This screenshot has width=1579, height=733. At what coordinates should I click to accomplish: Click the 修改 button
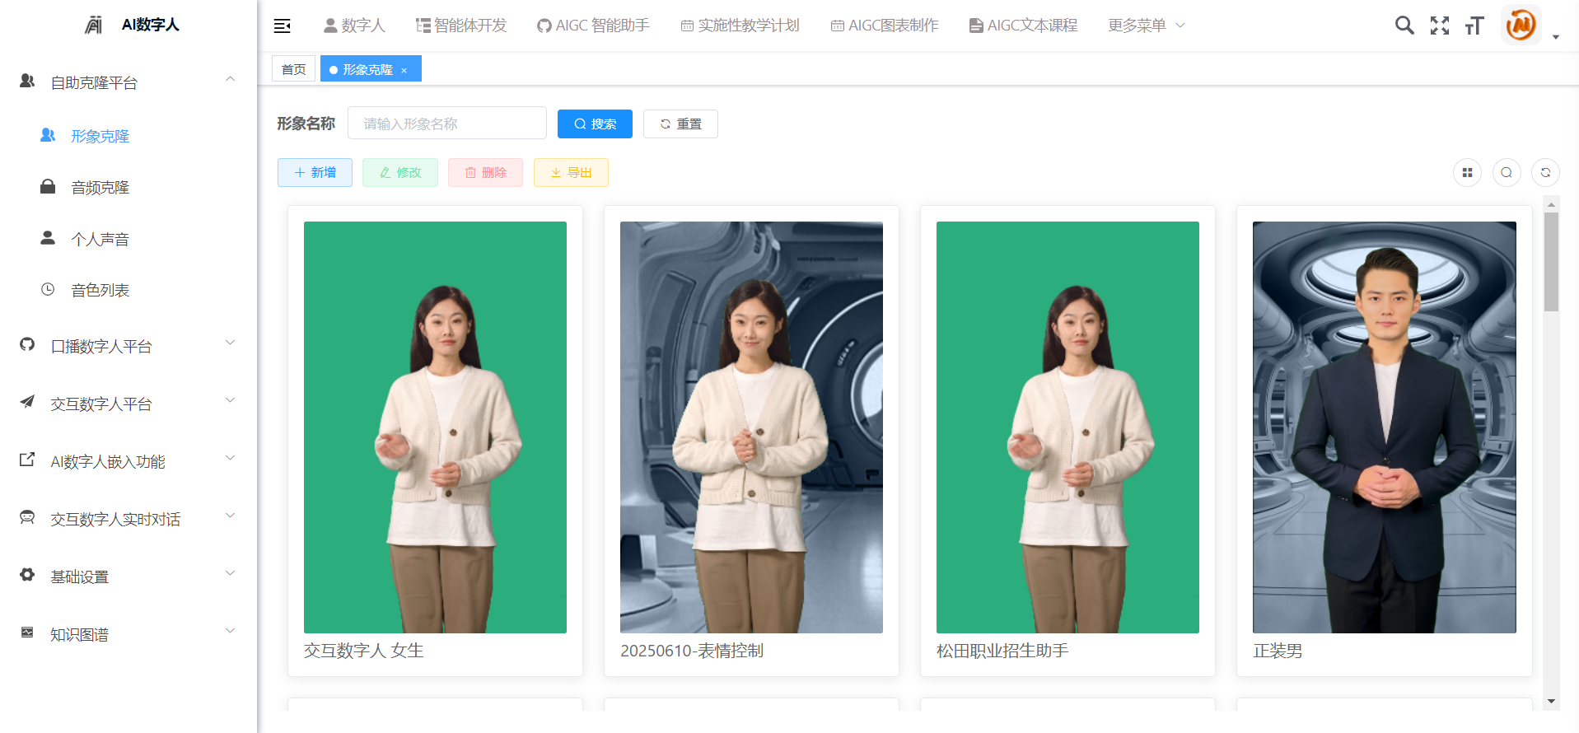(x=400, y=172)
